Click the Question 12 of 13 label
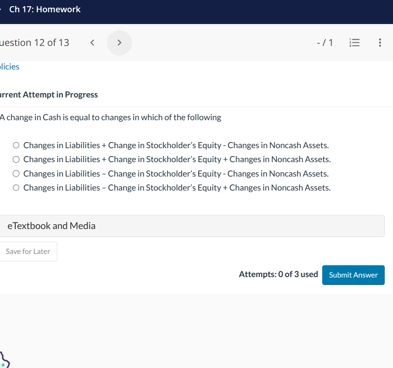Screen dimensions: 393x368 pyautogui.click(x=34, y=43)
